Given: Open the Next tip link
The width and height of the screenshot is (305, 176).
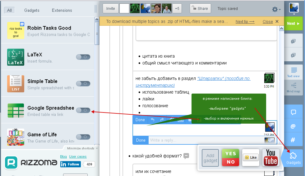Looking at the screenshot, I should [x=245, y=22].
